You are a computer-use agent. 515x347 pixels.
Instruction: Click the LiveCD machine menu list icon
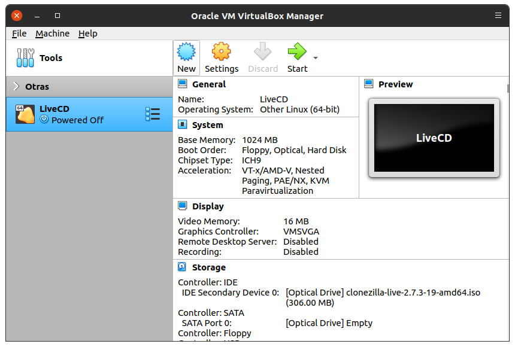(x=153, y=114)
